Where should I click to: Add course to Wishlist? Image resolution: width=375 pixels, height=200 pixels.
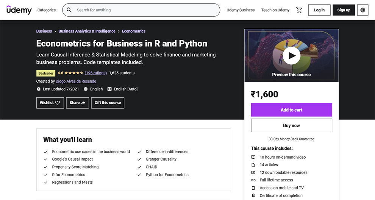coord(50,103)
